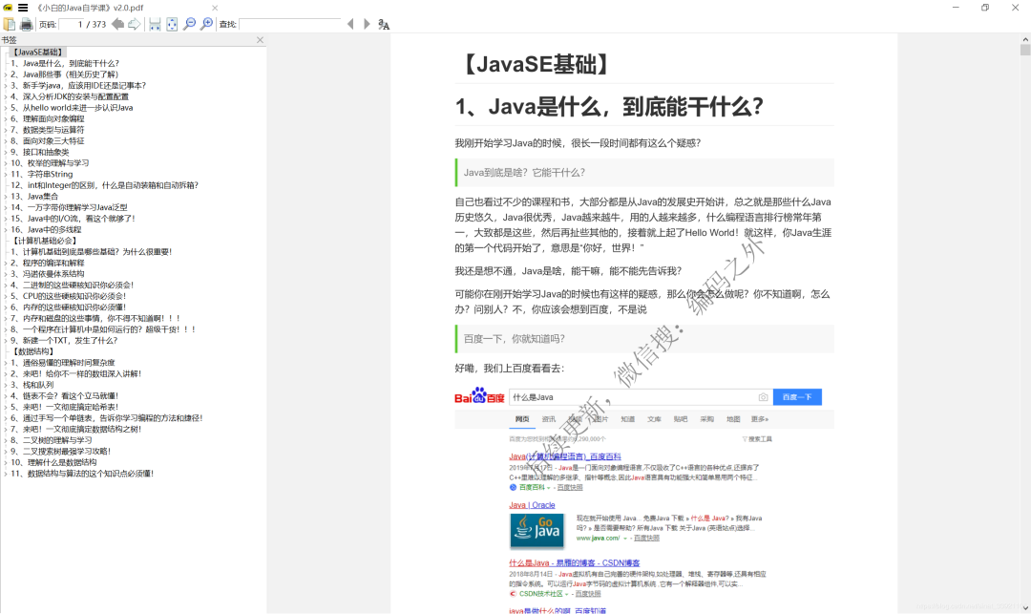
Task: Click the Zoom Out magnifier icon
Action: click(x=189, y=24)
